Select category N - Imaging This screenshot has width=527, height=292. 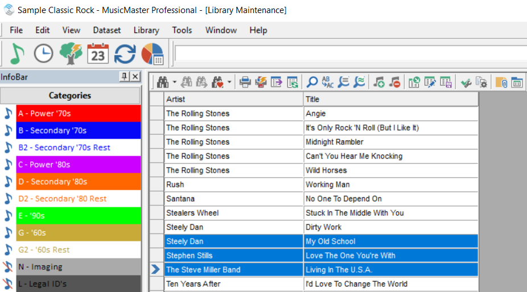pyautogui.click(x=79, y=267)
